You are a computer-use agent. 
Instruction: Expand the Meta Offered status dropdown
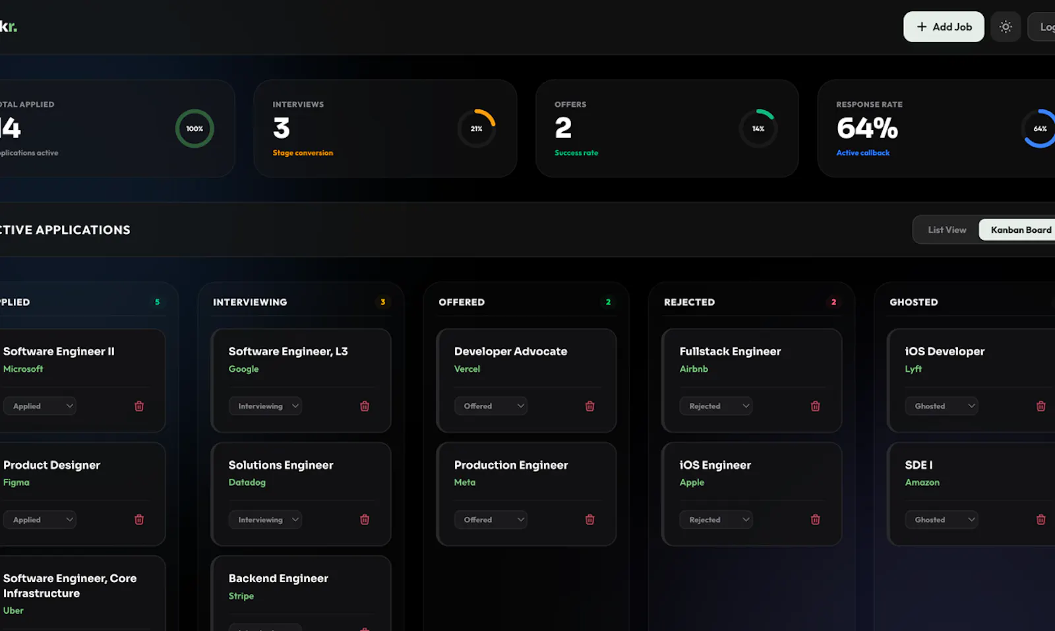click(491, 520)
